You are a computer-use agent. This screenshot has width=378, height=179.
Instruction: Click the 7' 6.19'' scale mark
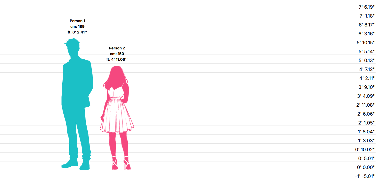[x=367, y=7]
